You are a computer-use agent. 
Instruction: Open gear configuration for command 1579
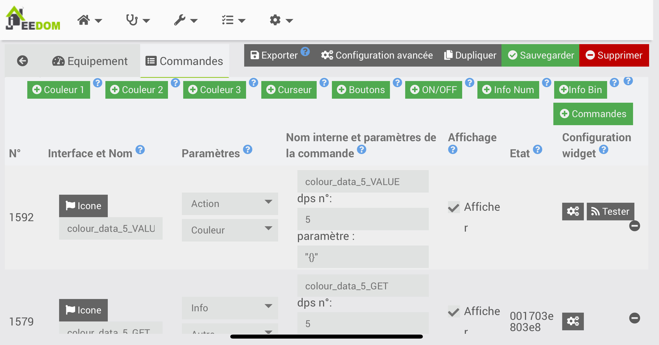(x=573, y=321)
